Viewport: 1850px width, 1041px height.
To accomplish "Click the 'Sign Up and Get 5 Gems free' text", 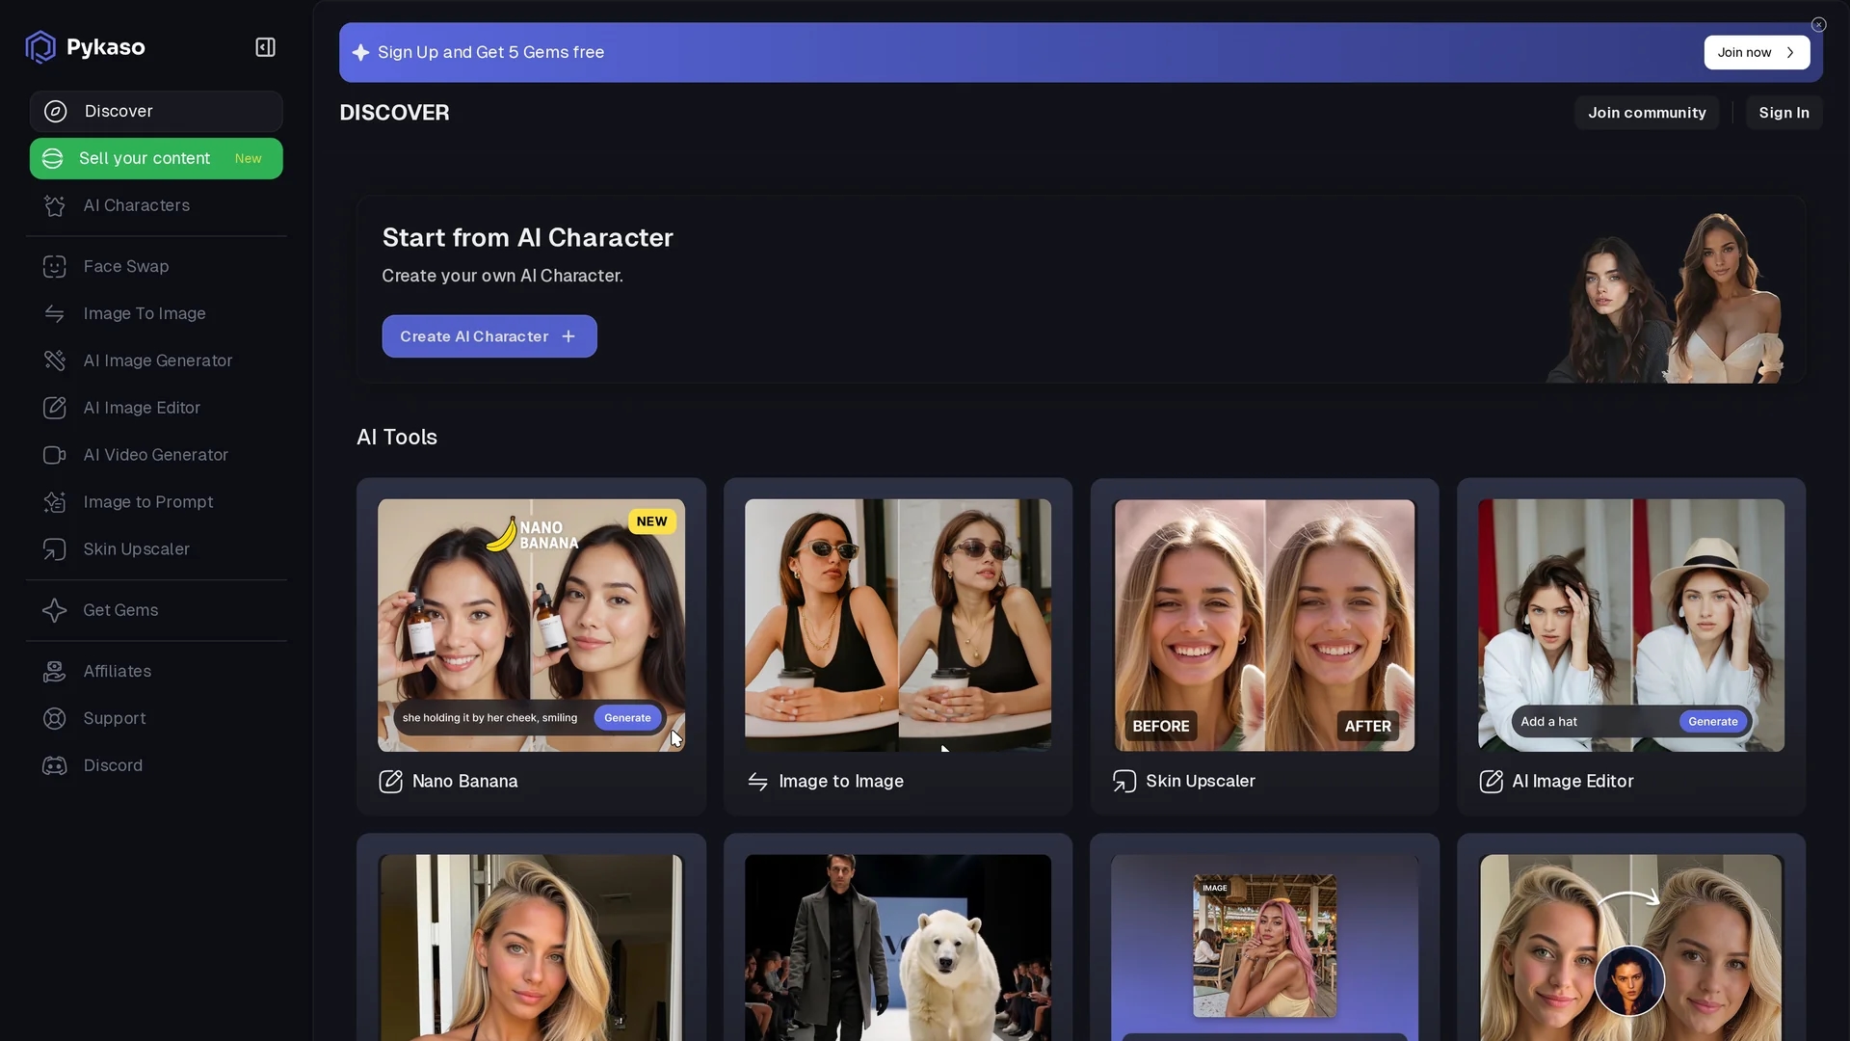I will point(490,52).
